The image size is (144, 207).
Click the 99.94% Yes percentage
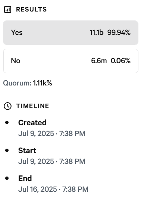tap(119, 32)
